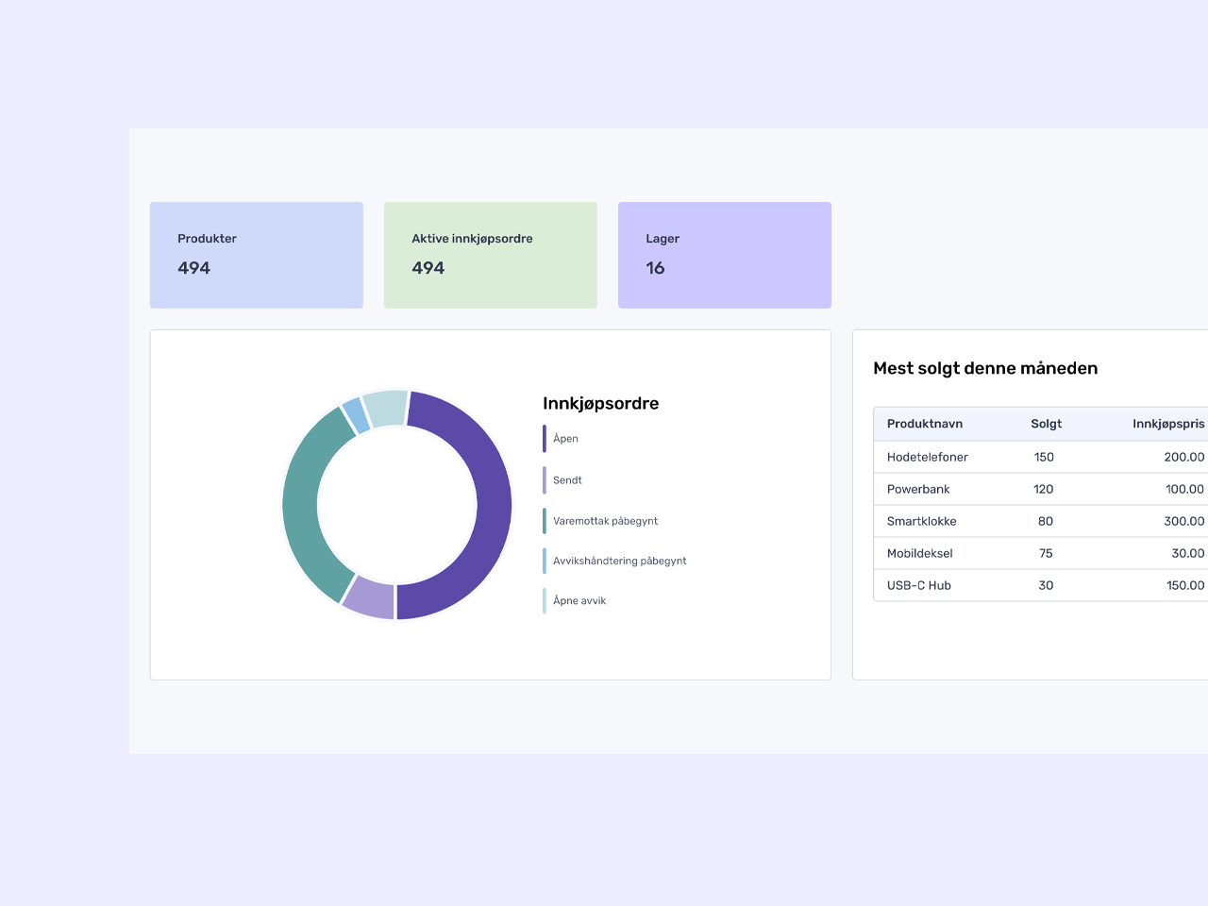Sort by the Innkjøpspris column header
The width and height of the screenshot is (1208, 906).
coord(1167,424)
